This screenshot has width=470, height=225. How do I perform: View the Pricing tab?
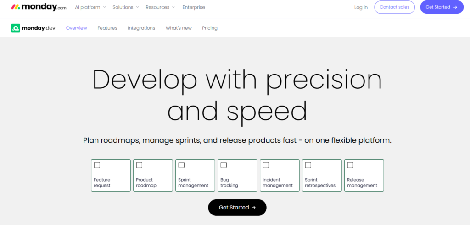tap(210, 28)
